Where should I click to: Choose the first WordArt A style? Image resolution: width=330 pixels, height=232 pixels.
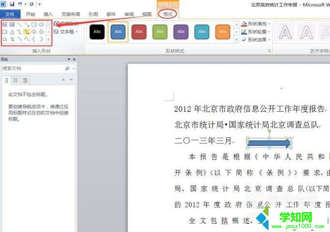point(285,32)
